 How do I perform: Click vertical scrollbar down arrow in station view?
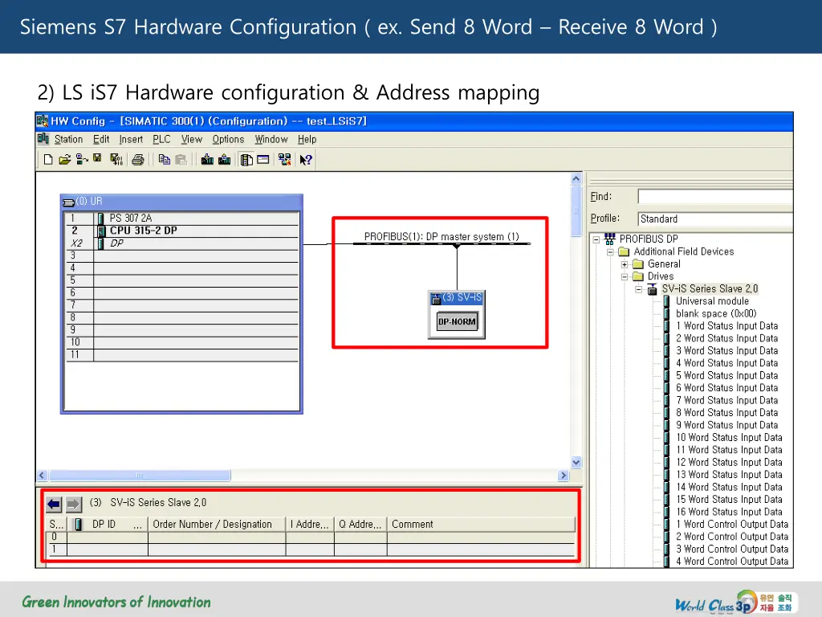[576, 462]
